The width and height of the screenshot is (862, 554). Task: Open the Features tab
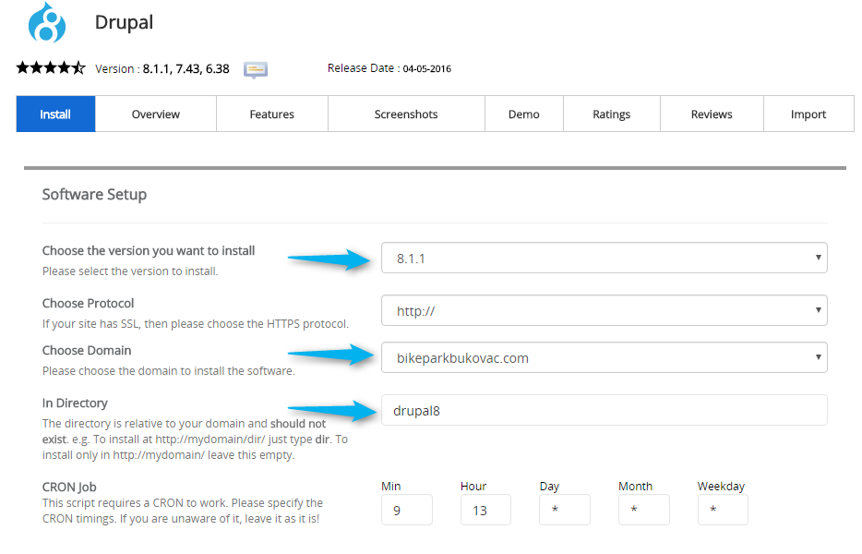[272, 114]
